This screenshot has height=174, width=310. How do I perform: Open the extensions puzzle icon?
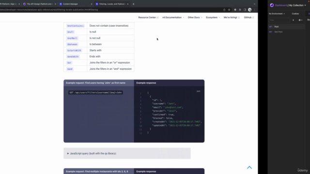[240, 10]
